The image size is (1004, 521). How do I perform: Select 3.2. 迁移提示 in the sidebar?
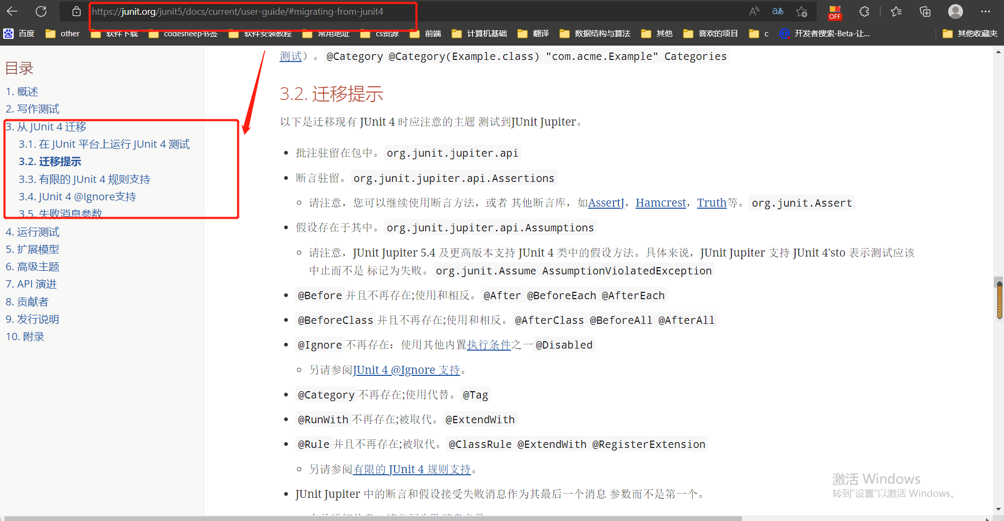pyautogui.click(x=50, y=161)
